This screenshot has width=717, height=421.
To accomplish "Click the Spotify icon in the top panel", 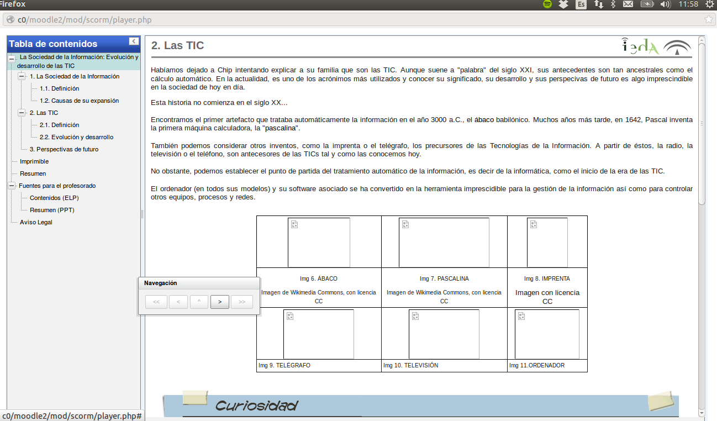I will point(547,4).
